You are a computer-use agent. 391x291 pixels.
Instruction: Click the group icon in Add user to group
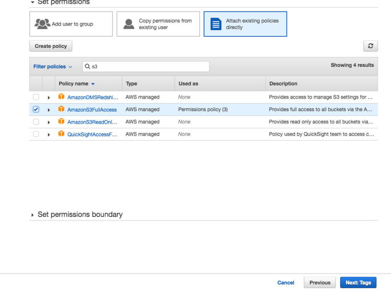pos(42,24)
